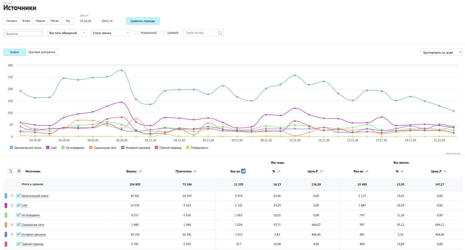
Task: Sort by the Визиты column chart icon
Action: click(140, 171)
